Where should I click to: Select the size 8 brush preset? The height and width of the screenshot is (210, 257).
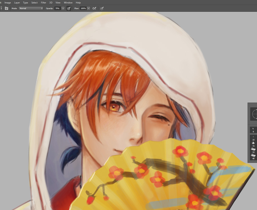253,130
